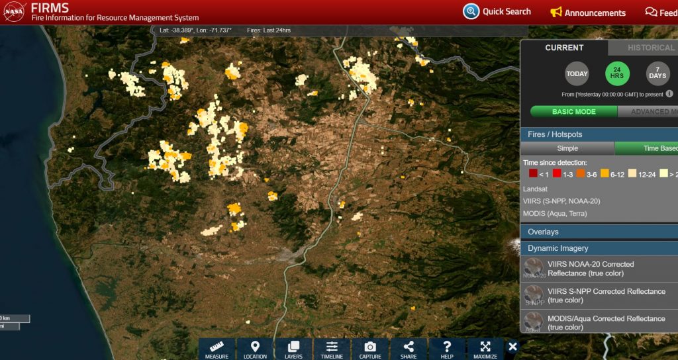Toggle the MODIS (Aqua, Terra) layer

(x=555, y=214)
